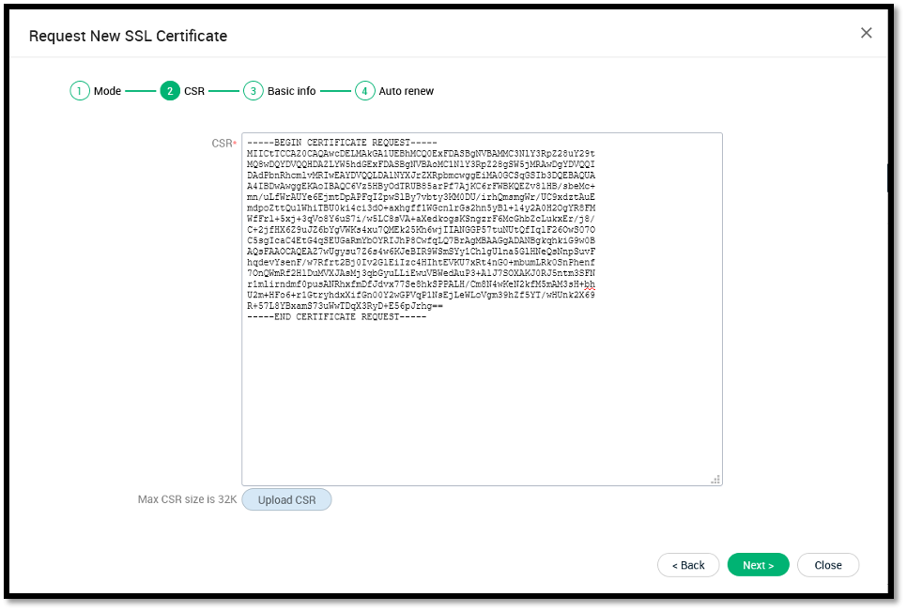Image resolution: width=907 pixels, height=612 pixels.
Task: Click the step 3 circle icon
Action: [x=253, y=91]
